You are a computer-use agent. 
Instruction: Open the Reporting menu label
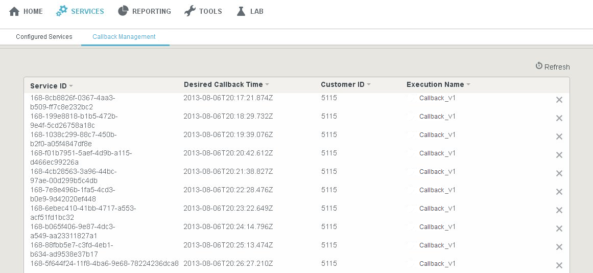151,11
